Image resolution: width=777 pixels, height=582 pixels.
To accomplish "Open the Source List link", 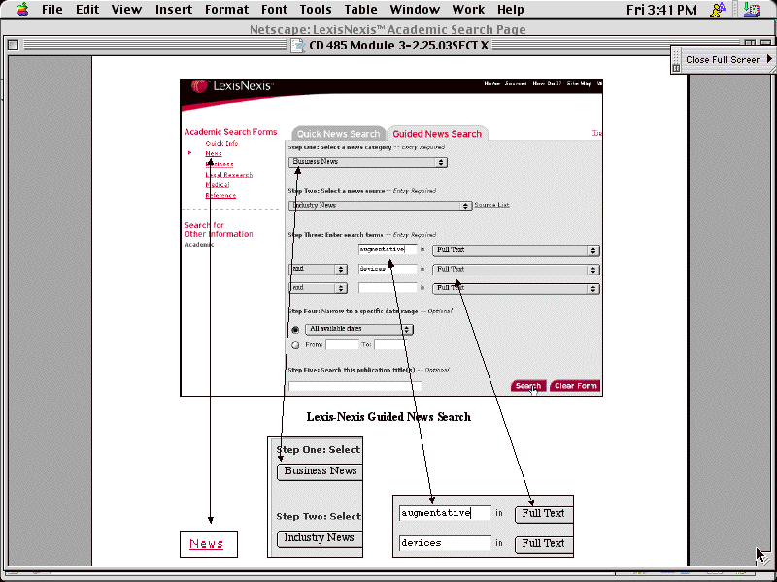I will coord(491,205).
